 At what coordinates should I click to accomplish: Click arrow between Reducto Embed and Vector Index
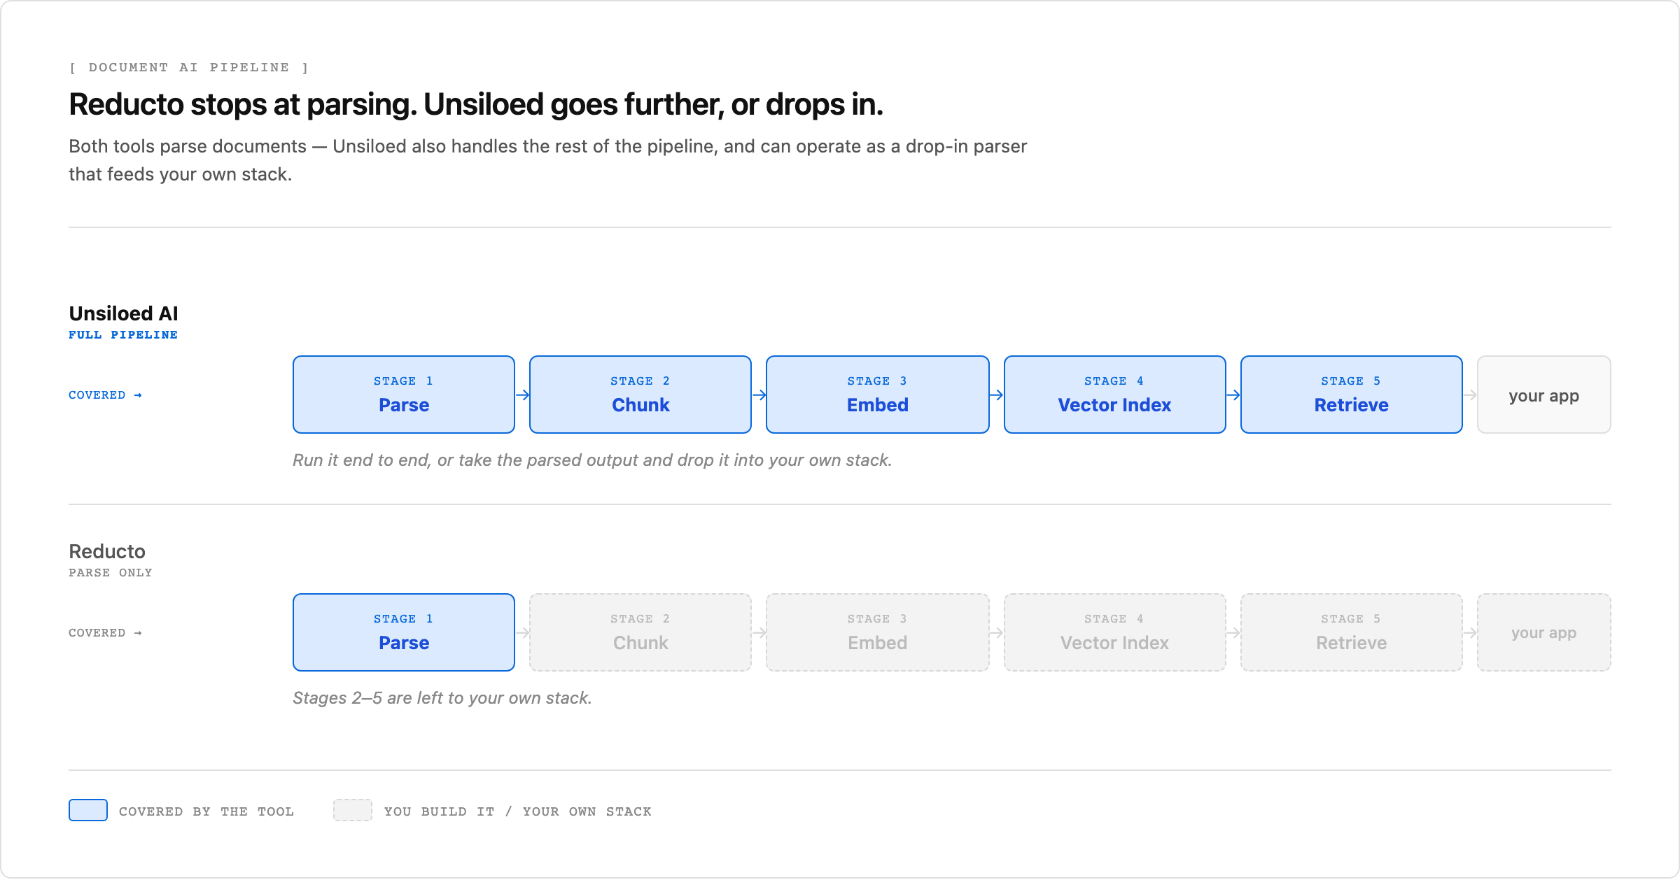997,633
